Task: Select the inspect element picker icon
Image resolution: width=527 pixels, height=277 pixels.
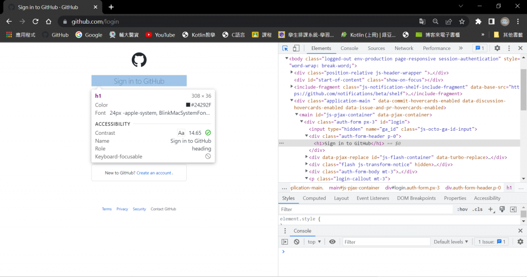Action: 285,48
